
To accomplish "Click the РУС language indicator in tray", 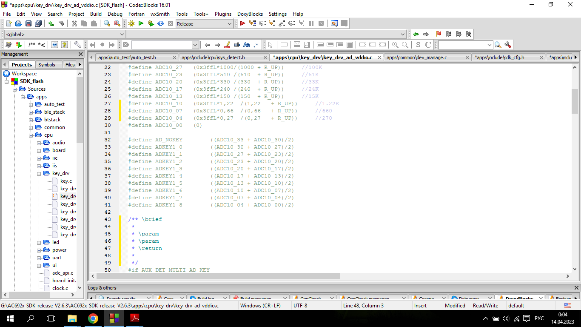I will point(539,318).
